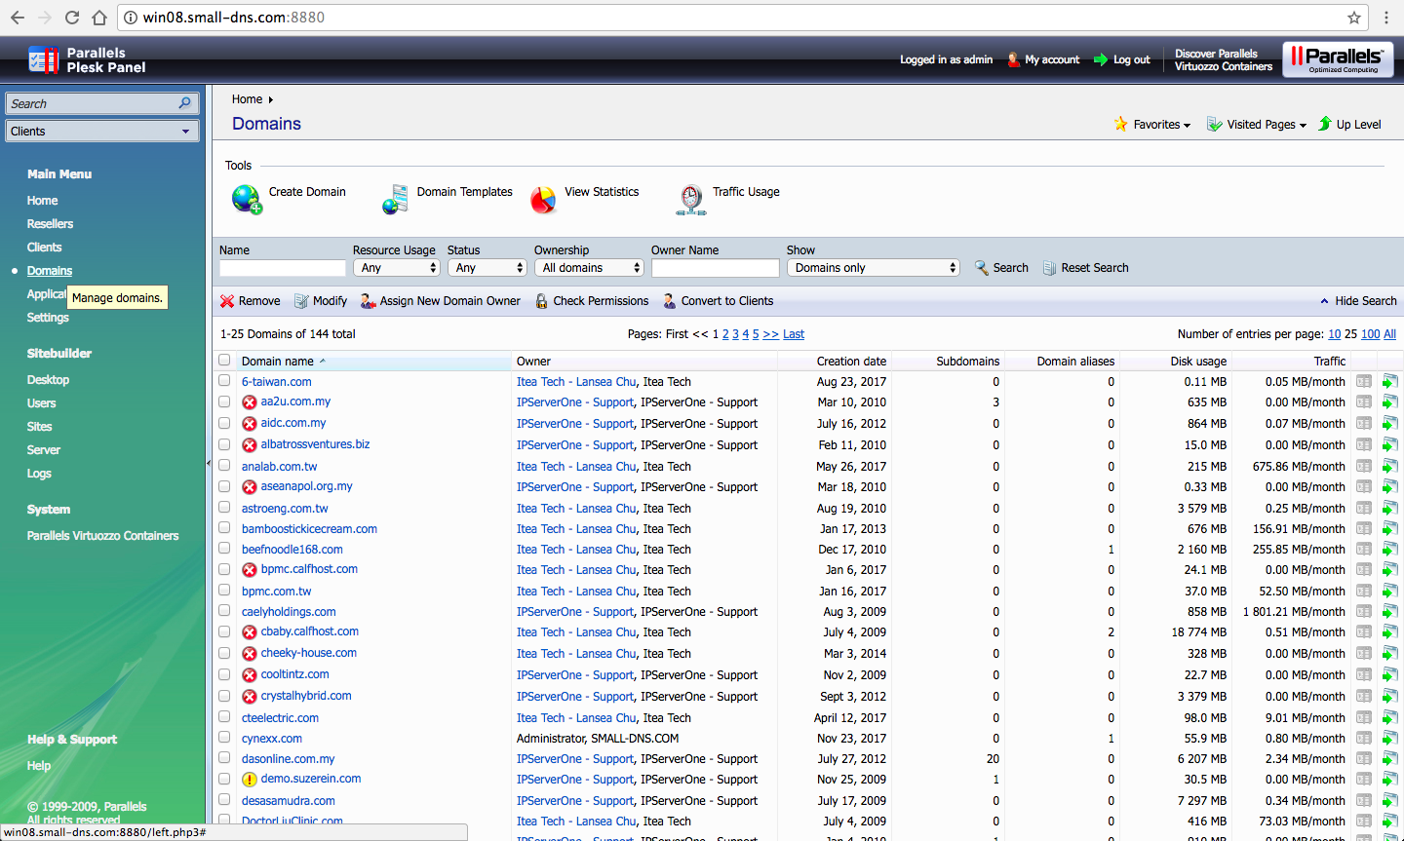
Task: Click the View Statistics pie chart icon
Action: point(543,199)
